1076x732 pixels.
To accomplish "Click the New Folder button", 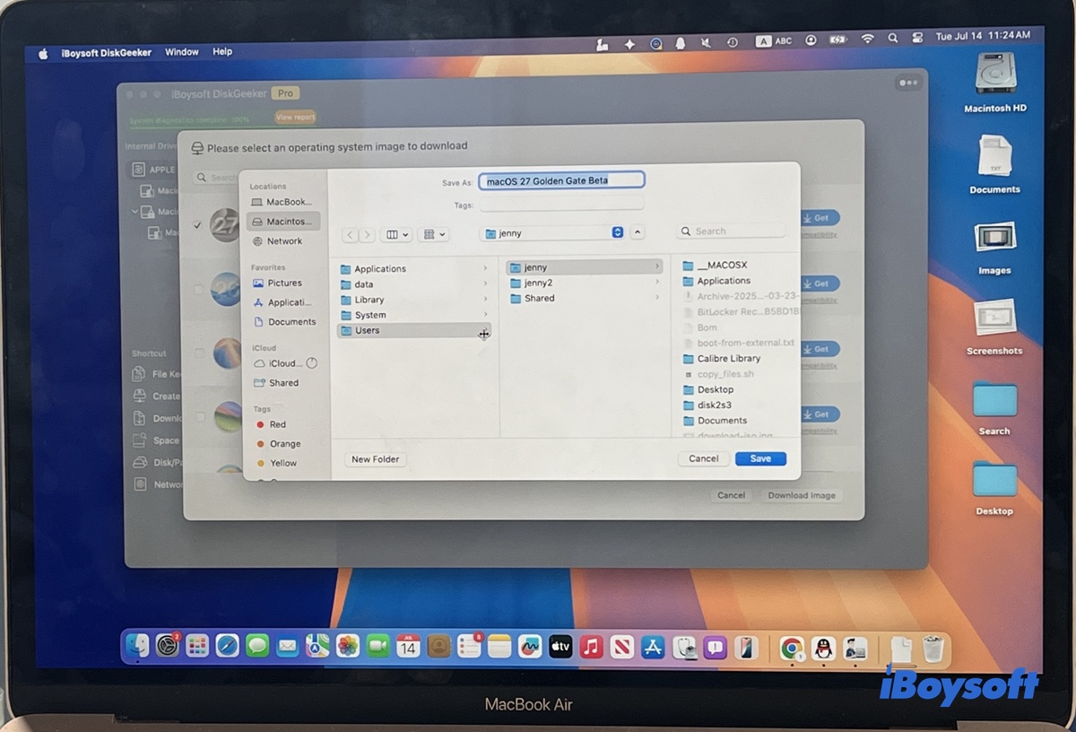I will point(376,458).
